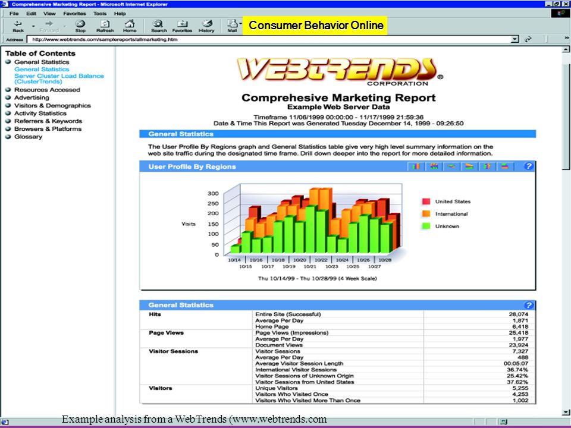The height and width of the screenshot is (428, 571).
Task: Click the Unique Visitors value 5,255
Action: coord(520,388)
